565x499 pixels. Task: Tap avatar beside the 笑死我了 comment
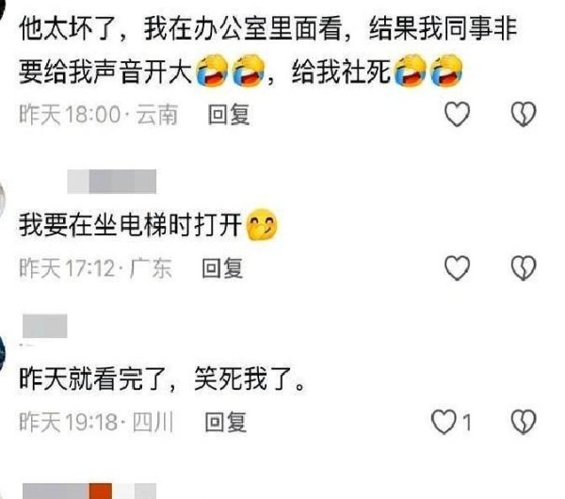(x=2, y=352)
